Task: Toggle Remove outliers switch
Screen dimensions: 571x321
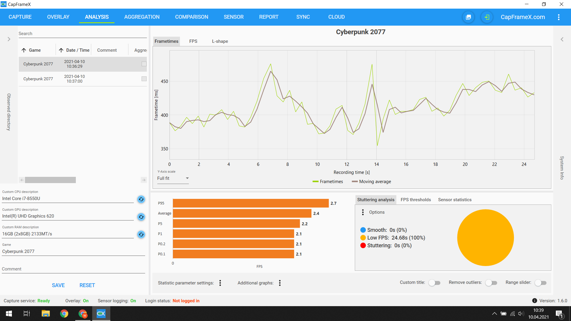Action: [x=491, y=283]
